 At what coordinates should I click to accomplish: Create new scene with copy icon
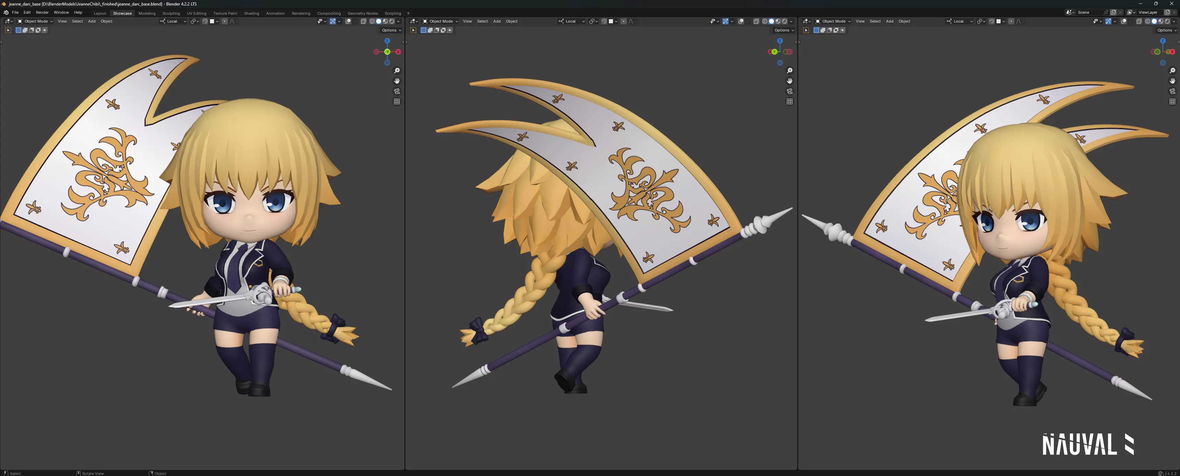pyautogui.click(x=1113, y=12)
